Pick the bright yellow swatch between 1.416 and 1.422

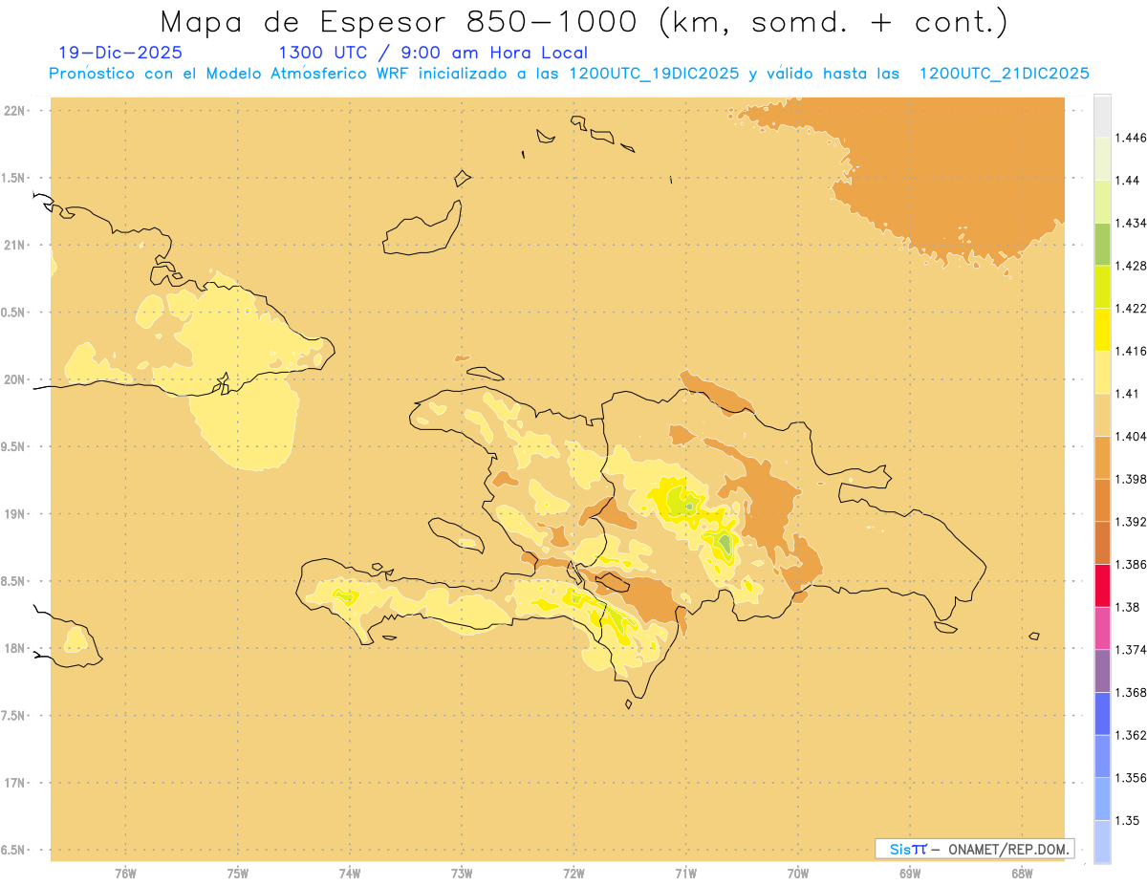coord(1102,330)
